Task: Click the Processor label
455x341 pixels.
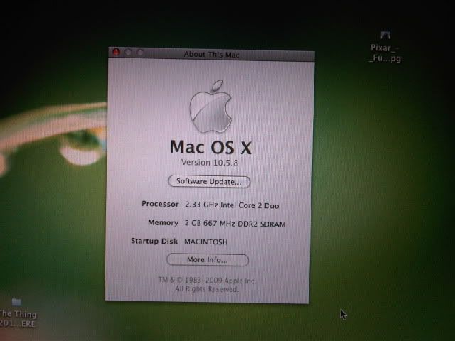Action: [x=160, y=204]
